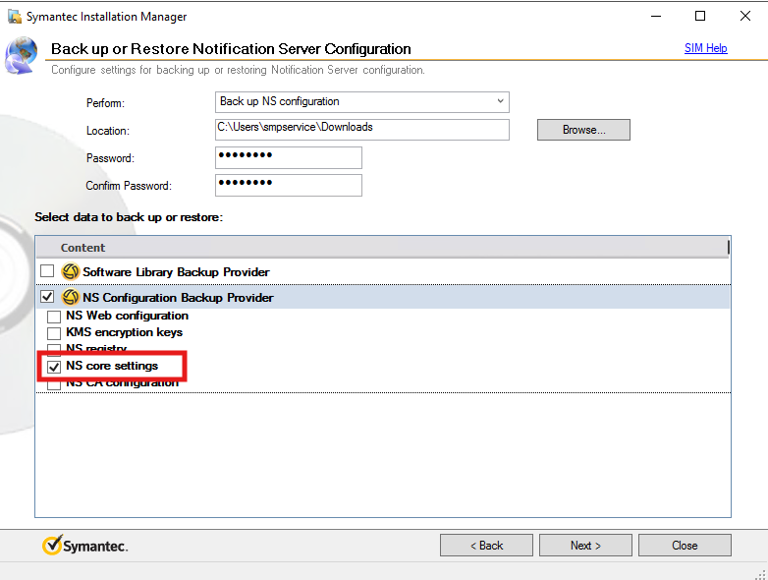Uncheck the NS core settings checkbox
This screenshot has height=580, width=768.
54,367
